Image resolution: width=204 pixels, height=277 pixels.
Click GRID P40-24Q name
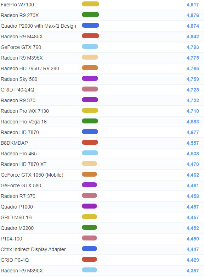[x=17, y=90]
